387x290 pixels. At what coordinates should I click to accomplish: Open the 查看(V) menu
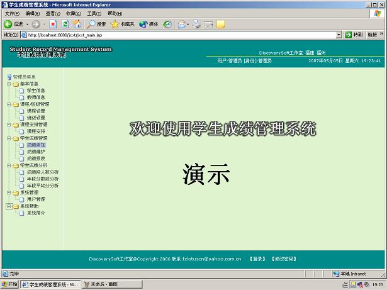(x=53, y=13)
